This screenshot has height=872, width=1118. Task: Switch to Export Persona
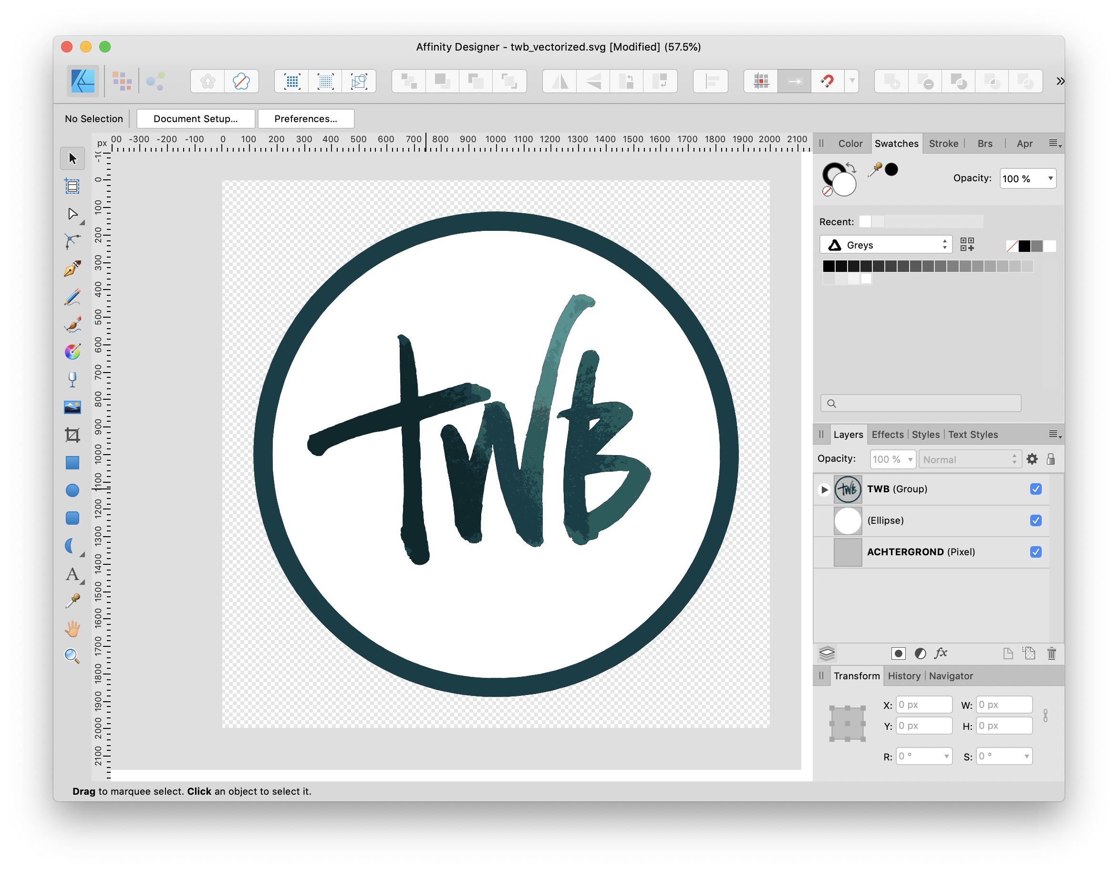click(x=155, y=81)
